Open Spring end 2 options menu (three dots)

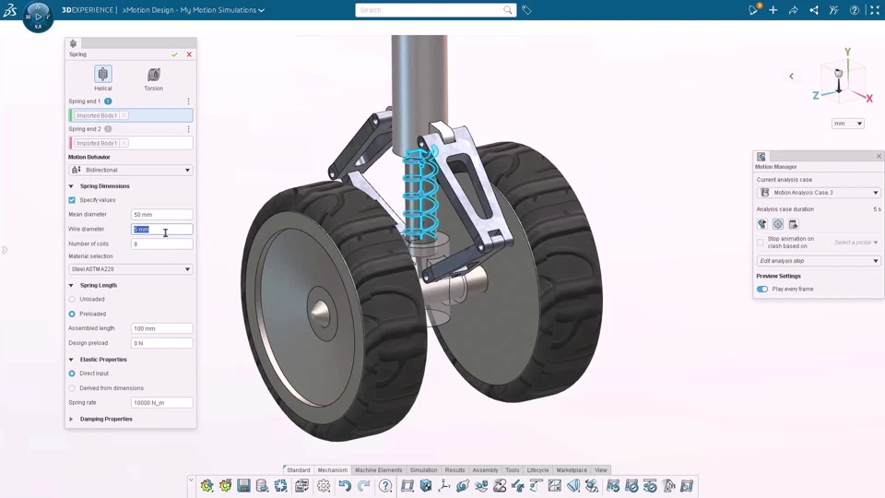point(188,129)
